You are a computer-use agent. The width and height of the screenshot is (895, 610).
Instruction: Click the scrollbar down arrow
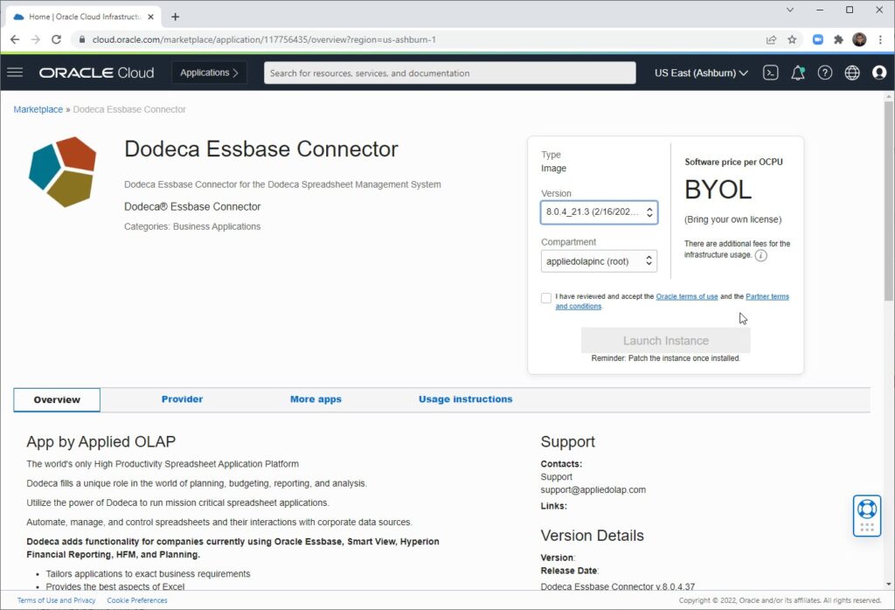(x=889, y=585)
